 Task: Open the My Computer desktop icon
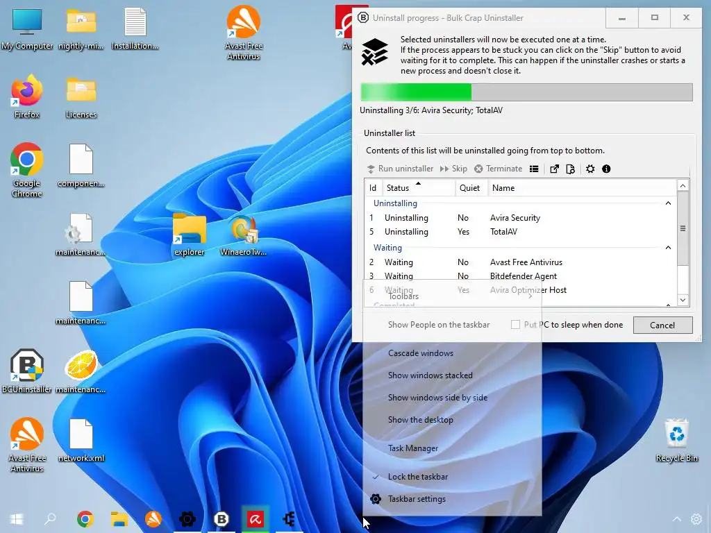click(27, 29)
